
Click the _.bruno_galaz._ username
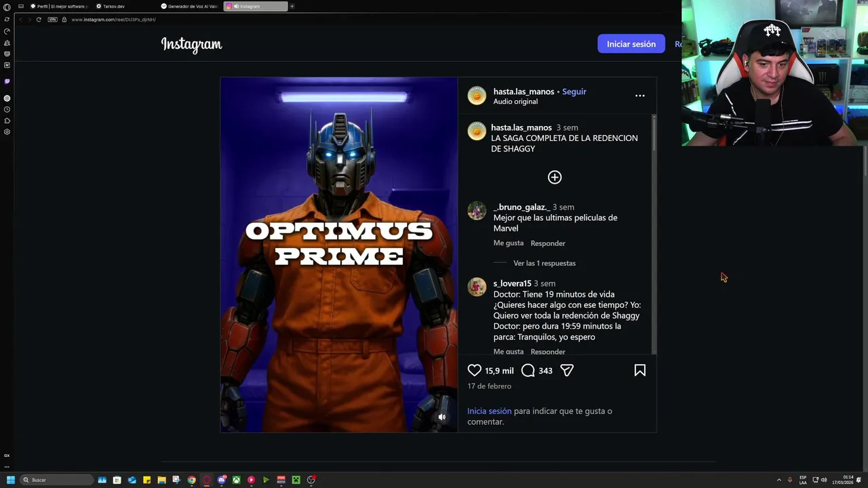click(521, 207)
